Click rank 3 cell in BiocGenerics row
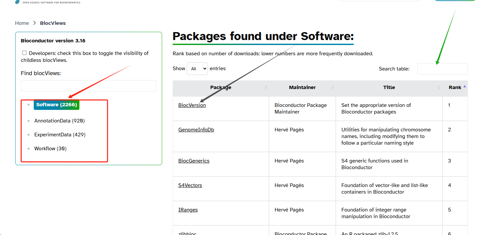The width and height of the screenshot is (491, 235). tap(455, 164)
